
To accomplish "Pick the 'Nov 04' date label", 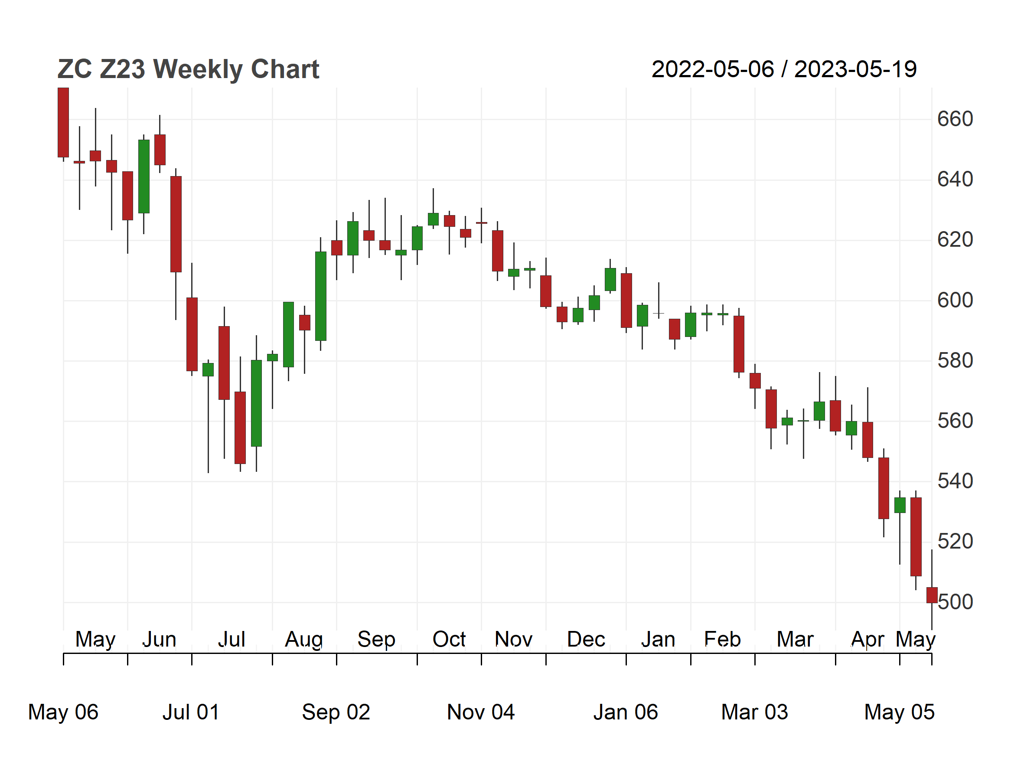I will pyautogui.click(x=480, y=712).
